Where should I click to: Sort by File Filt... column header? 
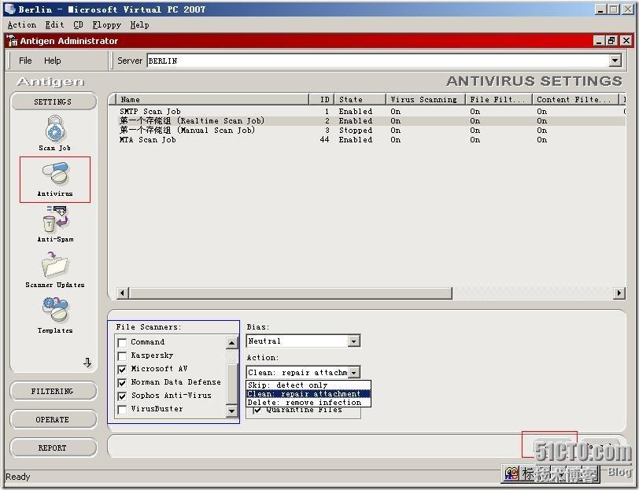(499, 99)
